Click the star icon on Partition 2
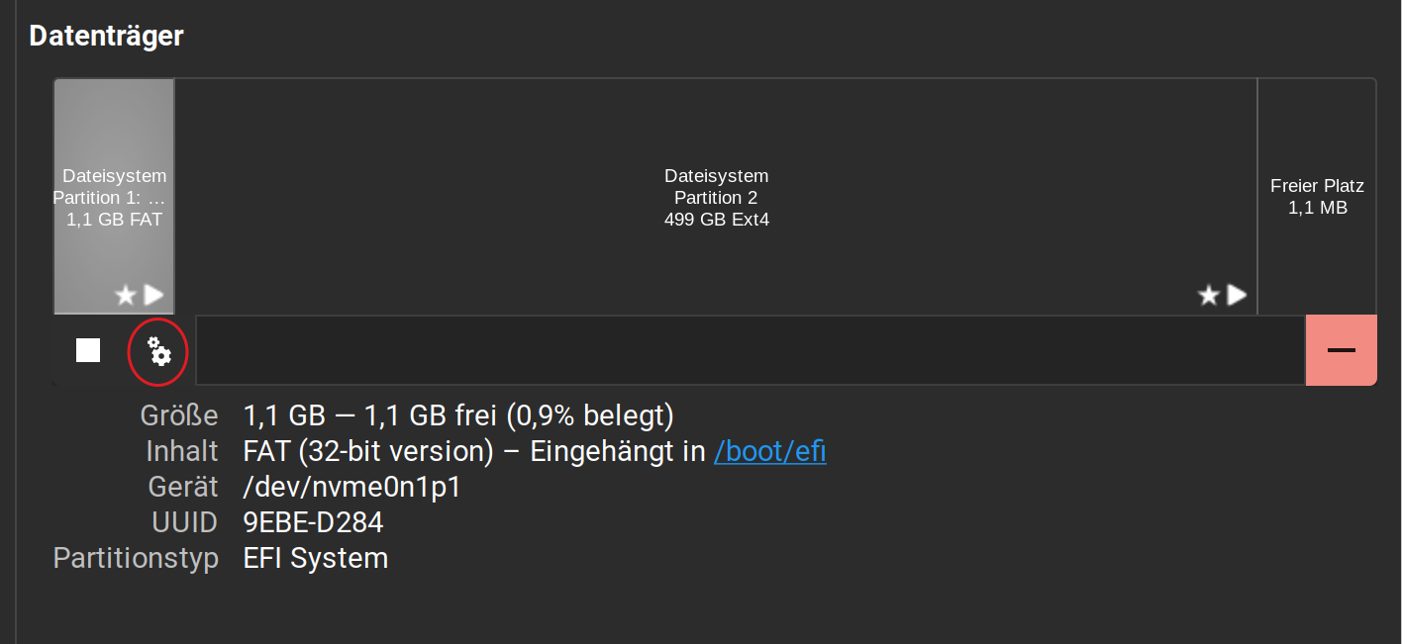The height and width of the screenshot is (644, 1402). pyautogui.click(x=1208, y=295)
